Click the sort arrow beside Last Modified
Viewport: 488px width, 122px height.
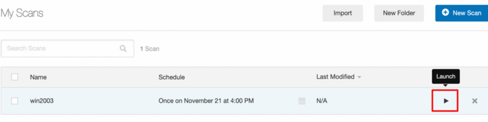point(359,77)
